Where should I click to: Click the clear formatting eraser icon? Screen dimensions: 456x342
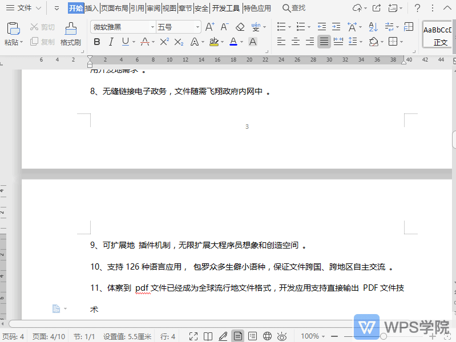[240, 27]
